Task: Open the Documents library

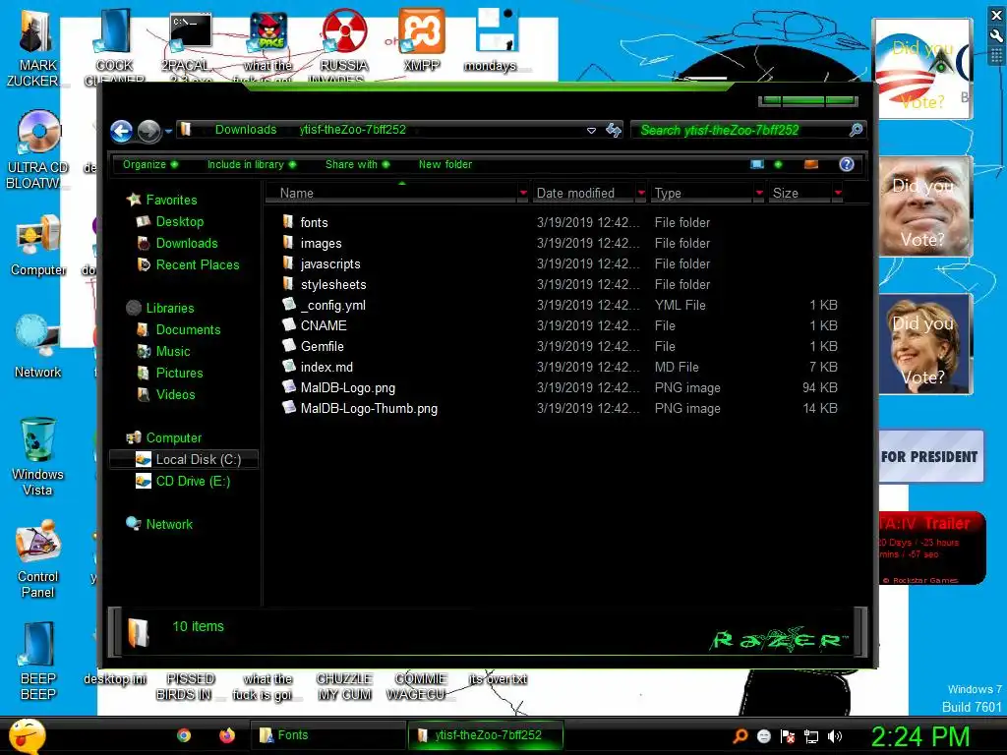Action: point(188,330)
